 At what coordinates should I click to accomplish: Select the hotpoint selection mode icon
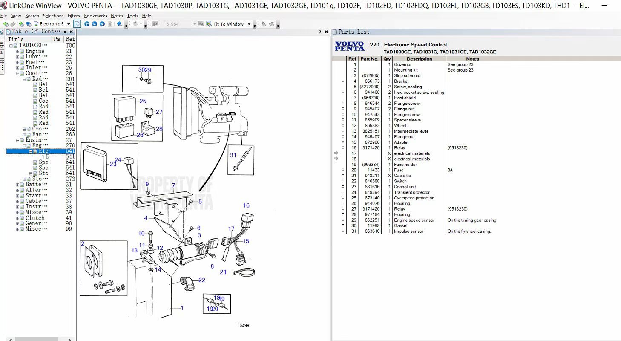(x=78, y=23)
